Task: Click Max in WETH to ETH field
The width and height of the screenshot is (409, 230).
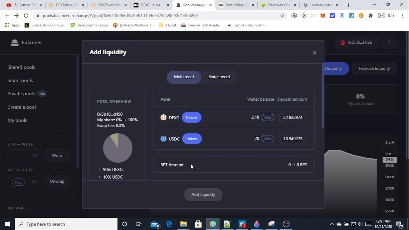Action: pyautogui.click(x=18, y=182)
